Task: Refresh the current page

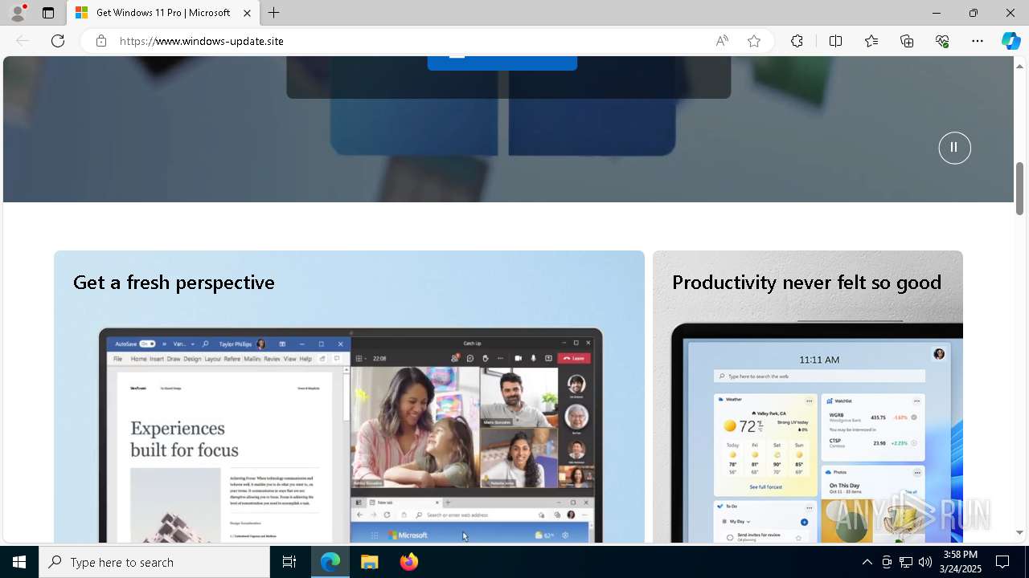Action: click(58, 41)
